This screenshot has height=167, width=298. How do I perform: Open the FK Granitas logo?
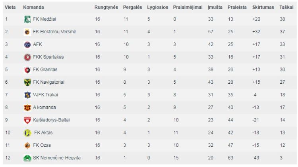click(x=27, y=70)
